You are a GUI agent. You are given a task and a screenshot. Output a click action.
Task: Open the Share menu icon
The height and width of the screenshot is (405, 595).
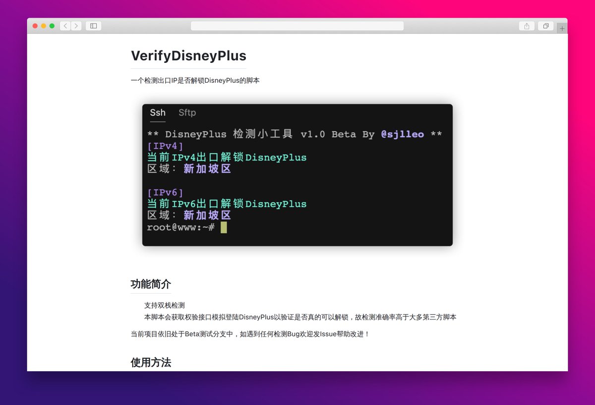(x=527, y=26)
